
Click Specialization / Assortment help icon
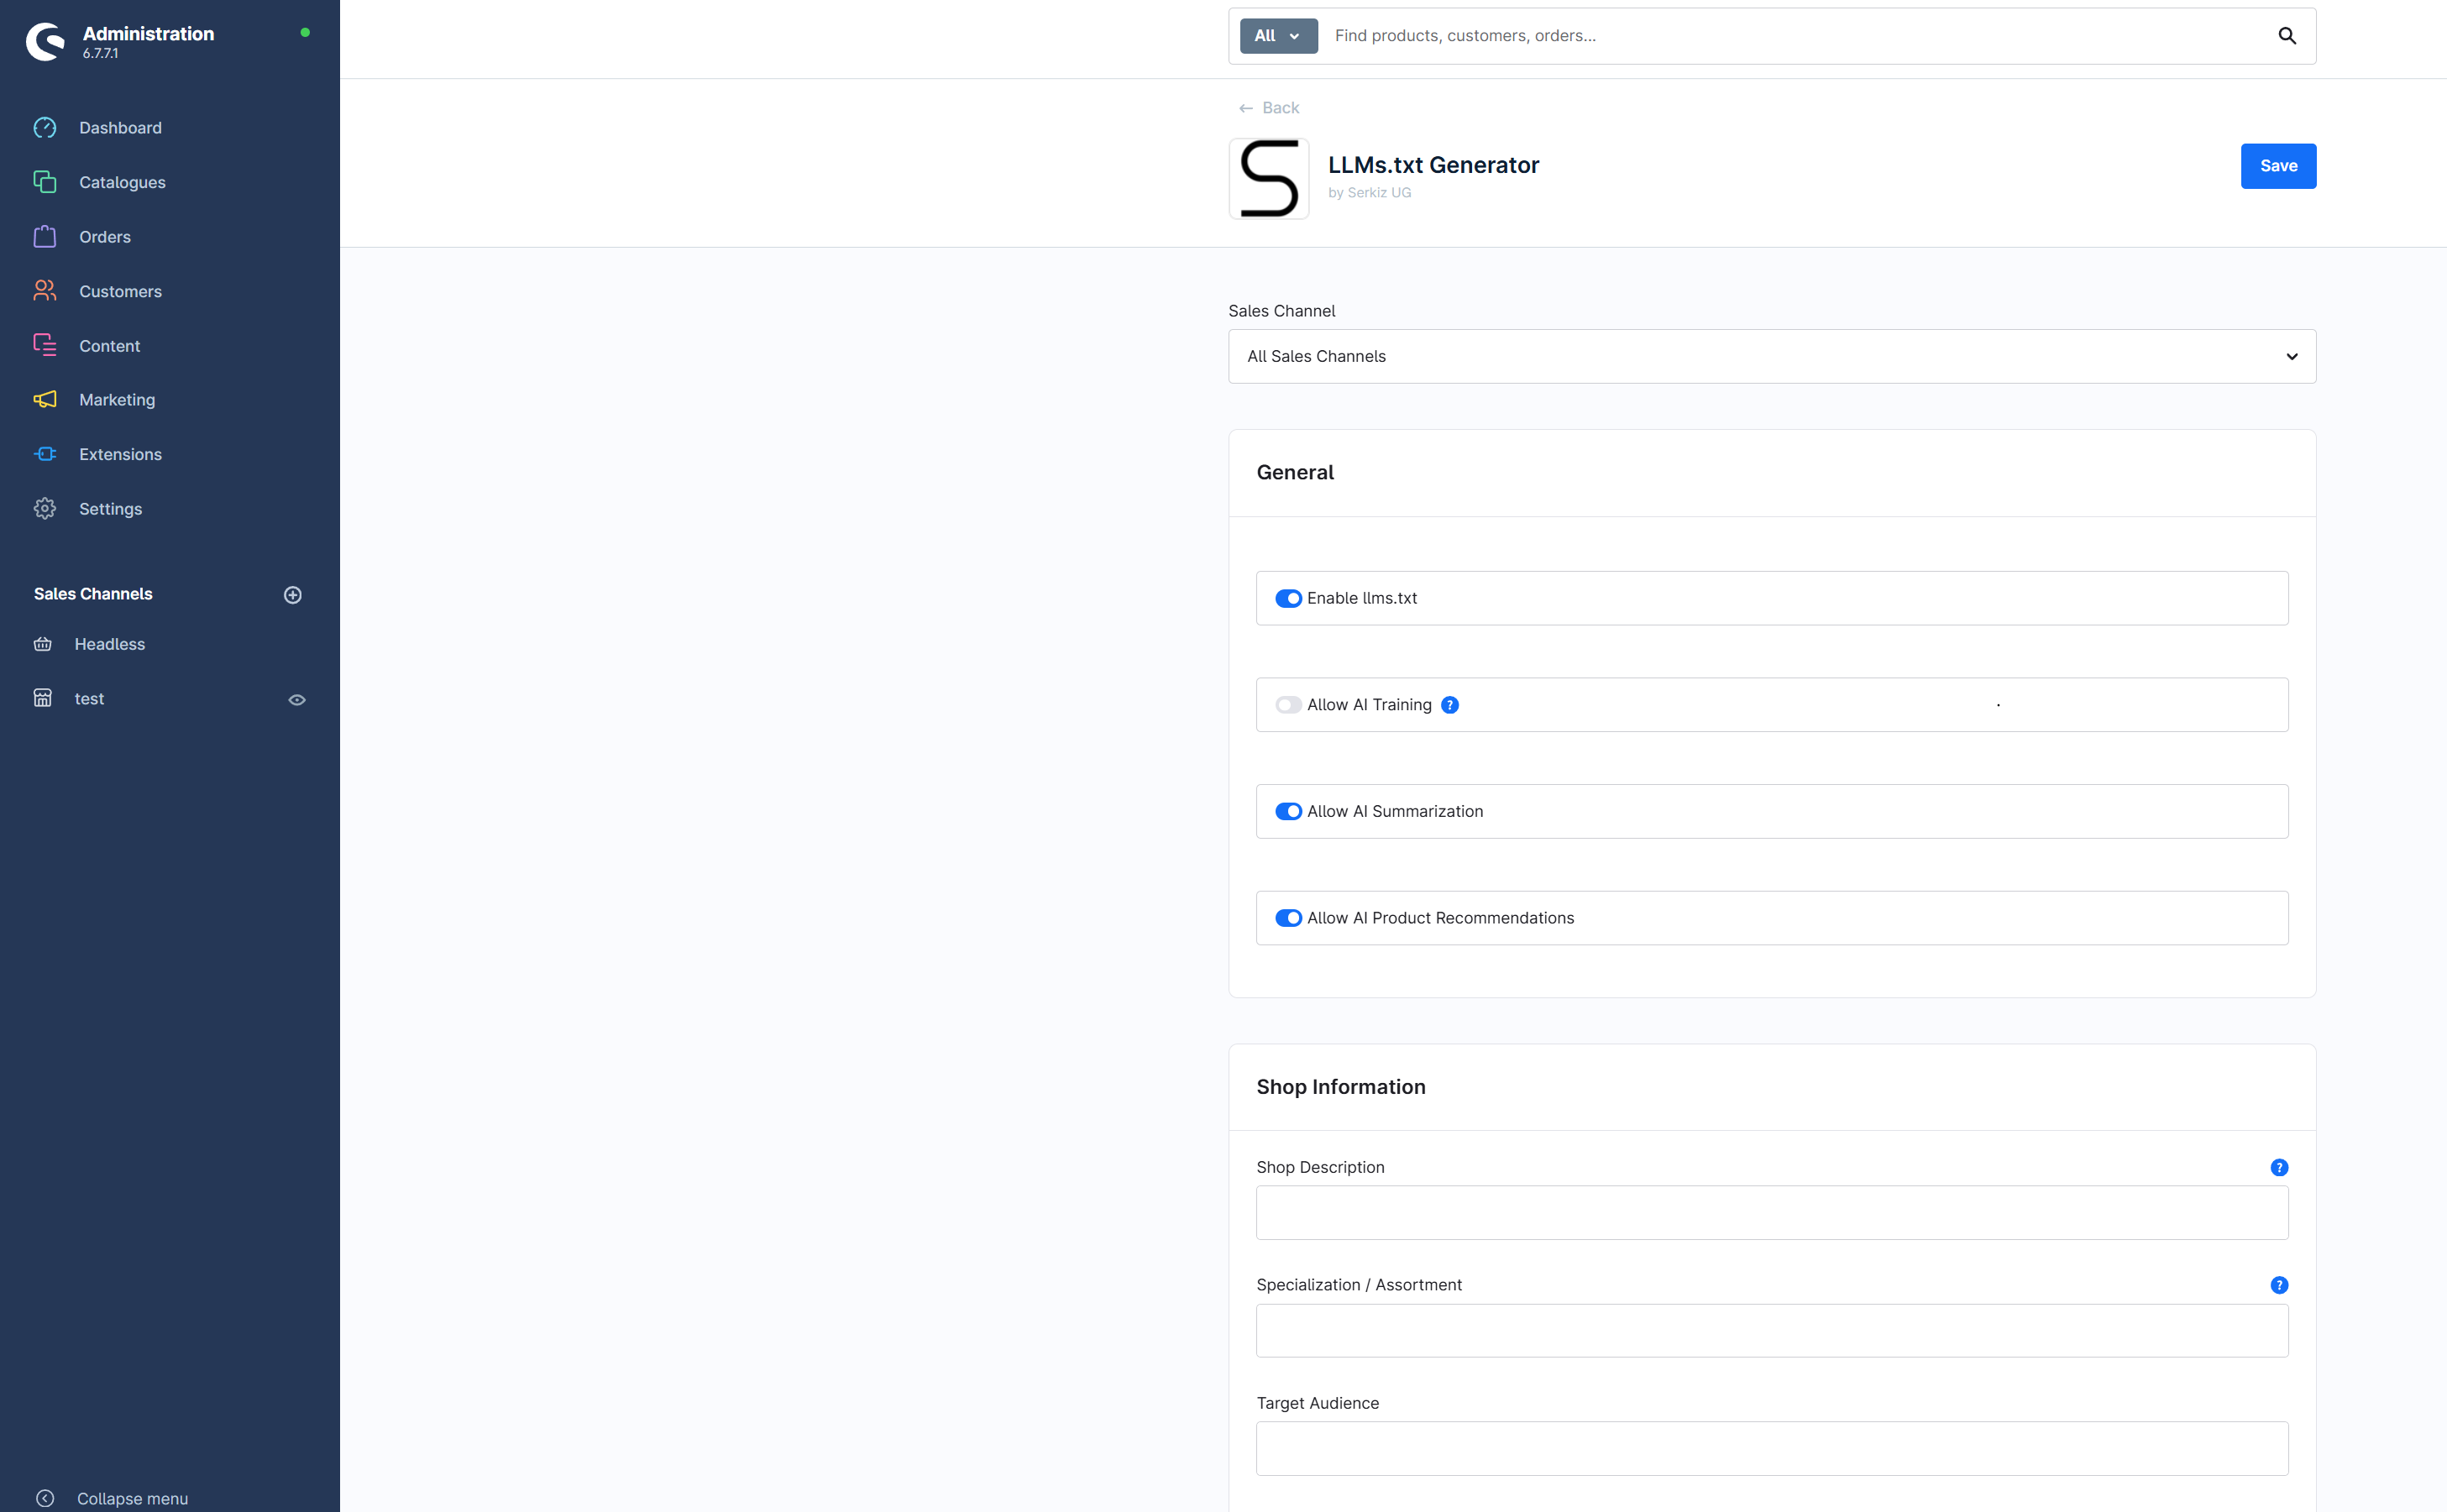(x=2279, y=1285)
